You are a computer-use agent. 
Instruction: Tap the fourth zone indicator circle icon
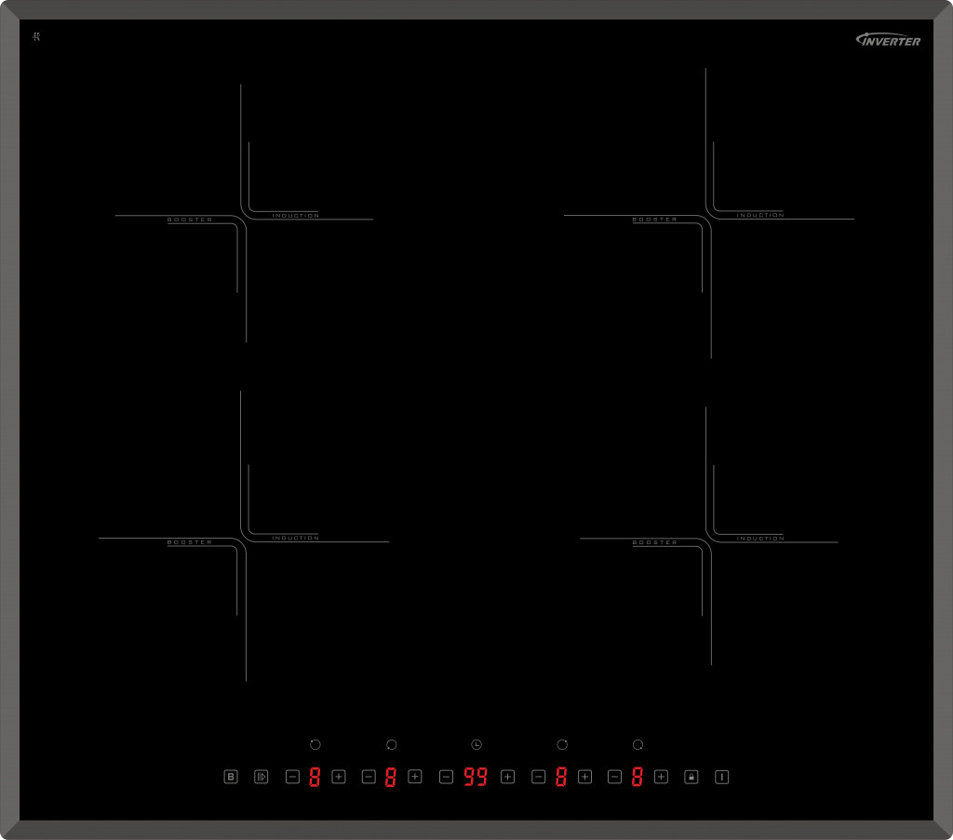coord(638,745)
